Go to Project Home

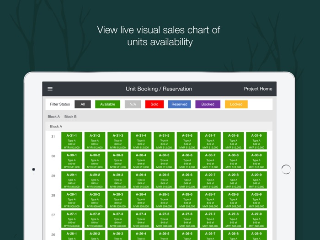coord(258,89)
